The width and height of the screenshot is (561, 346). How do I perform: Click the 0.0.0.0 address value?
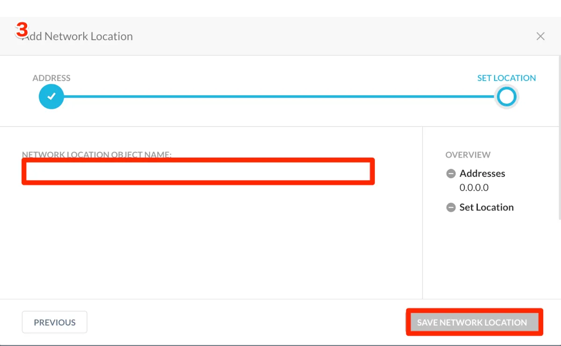click(x=474, y=188)
